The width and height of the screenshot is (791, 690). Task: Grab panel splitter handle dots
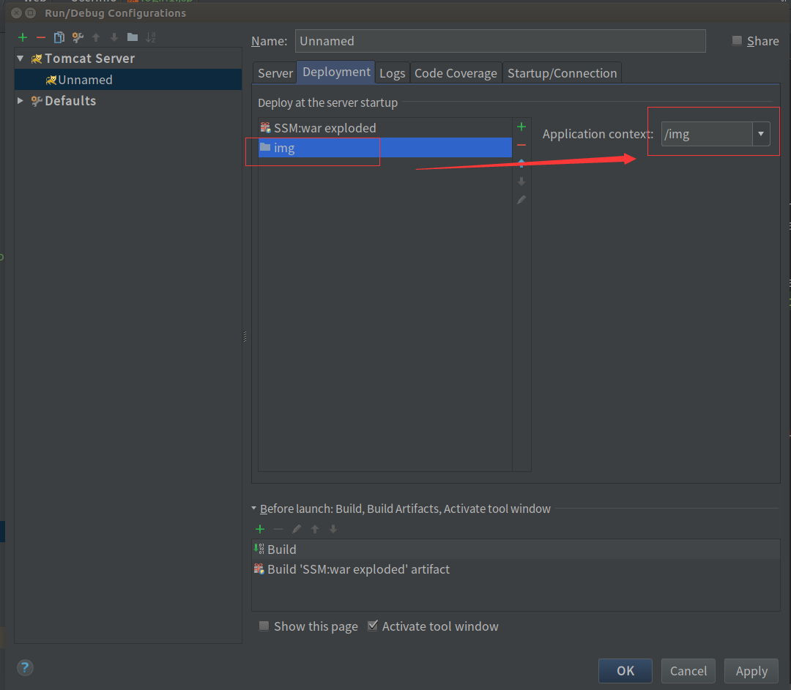pos(245,336)
